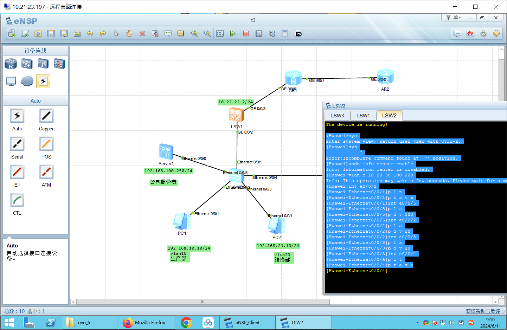The height and width of the screenshot is (330, 507).
Task: Click the Save As toolbar icon
Action: coord(64,33)
